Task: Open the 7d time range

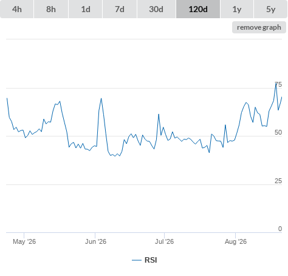Action: 120,9
